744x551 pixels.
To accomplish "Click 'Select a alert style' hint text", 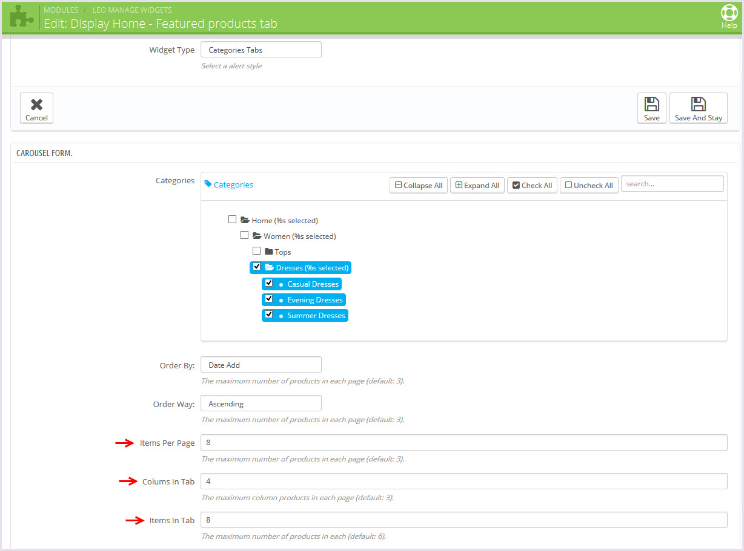I will (231, 66).
